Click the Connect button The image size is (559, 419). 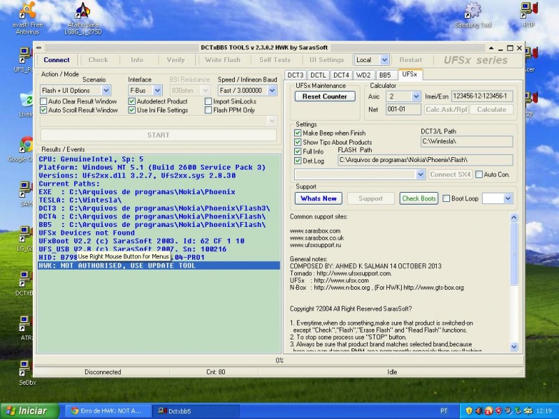[57, 60]
